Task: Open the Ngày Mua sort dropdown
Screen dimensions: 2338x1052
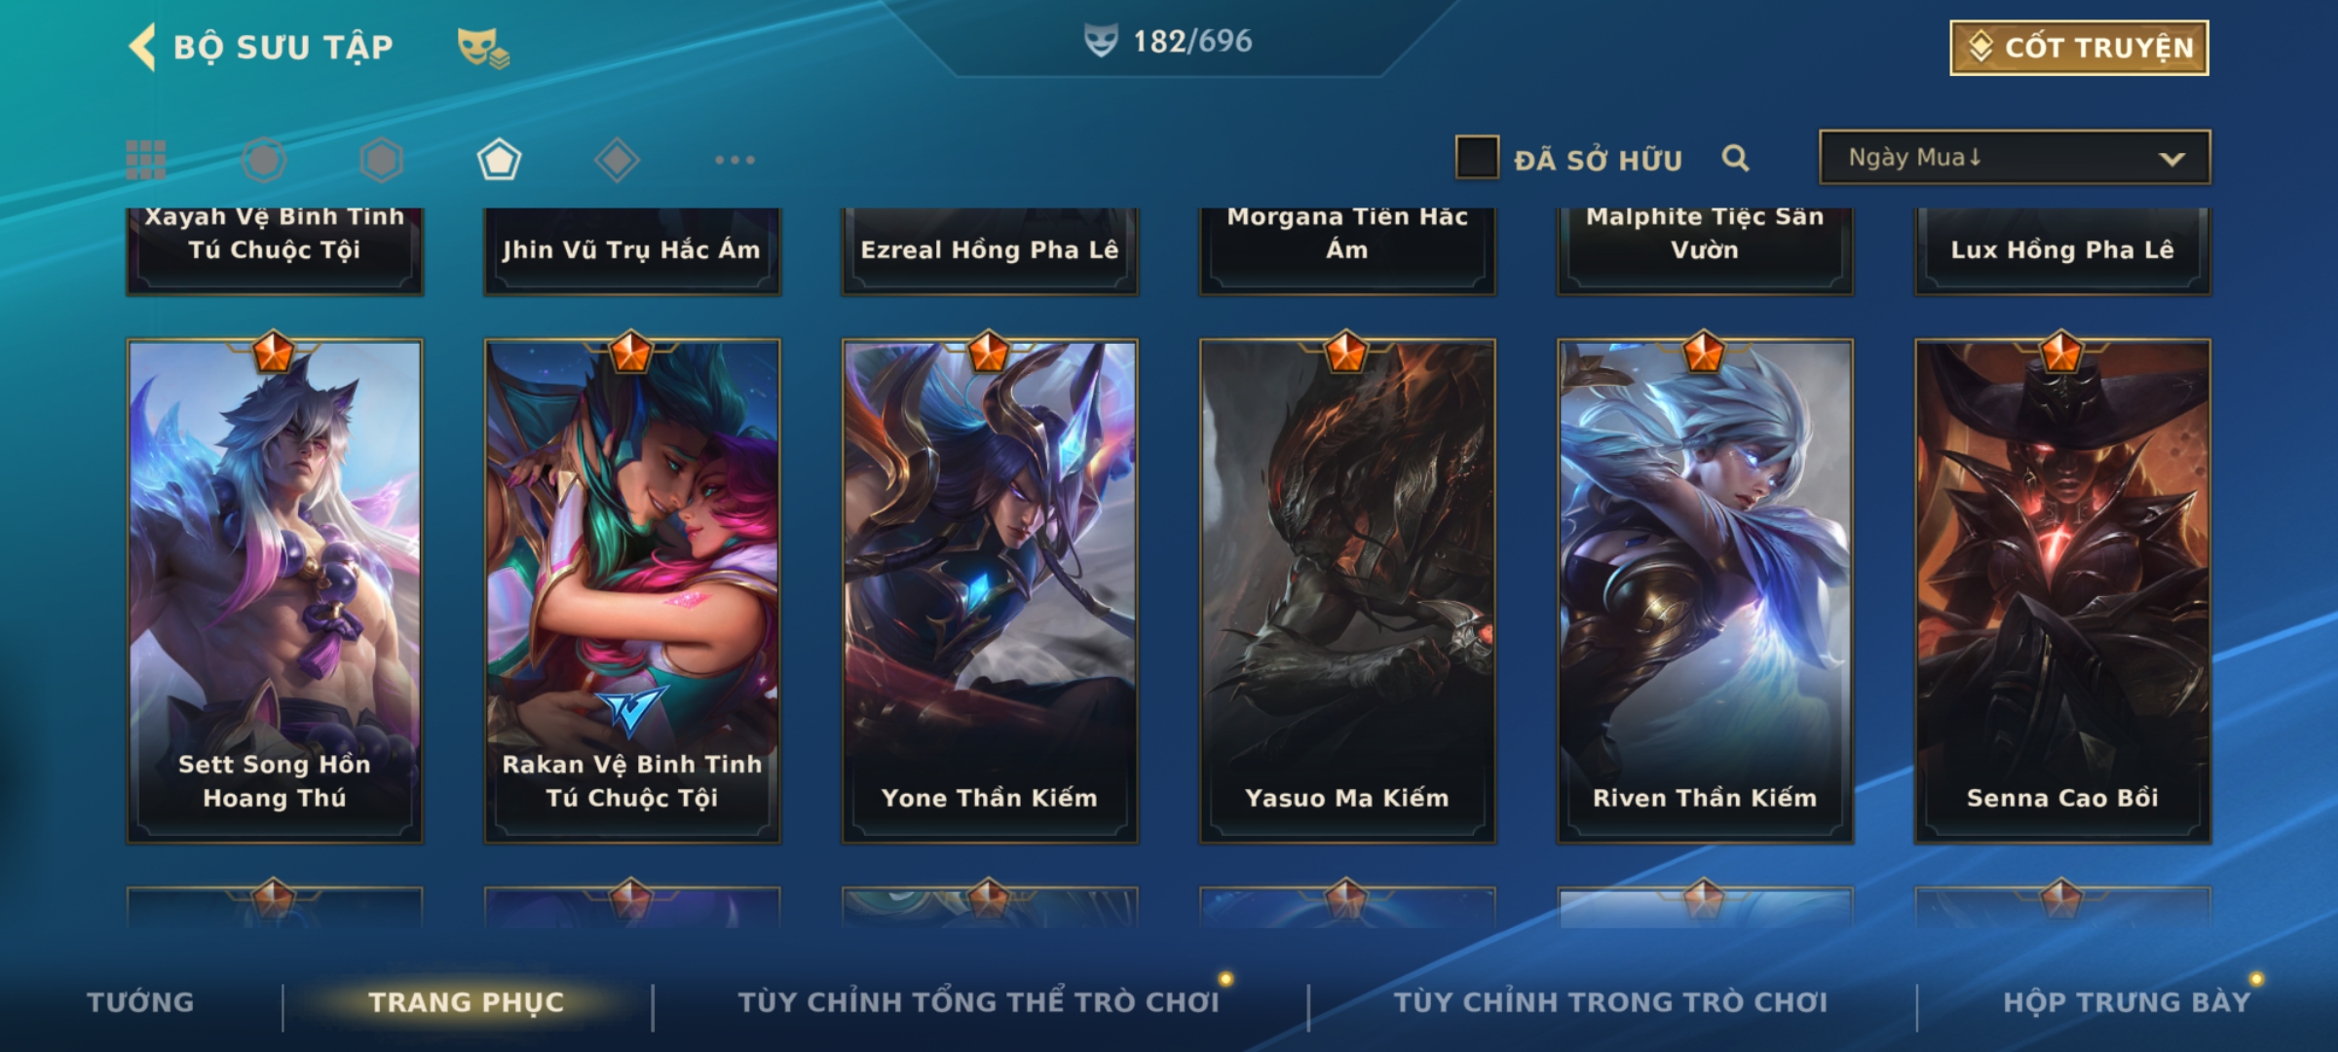Action: pos(2015,157)
